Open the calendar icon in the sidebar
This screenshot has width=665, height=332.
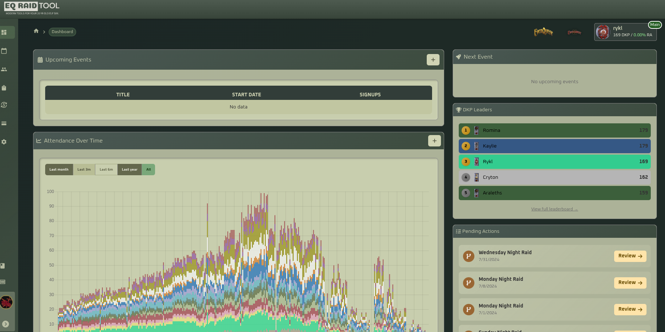pos(5,51)
